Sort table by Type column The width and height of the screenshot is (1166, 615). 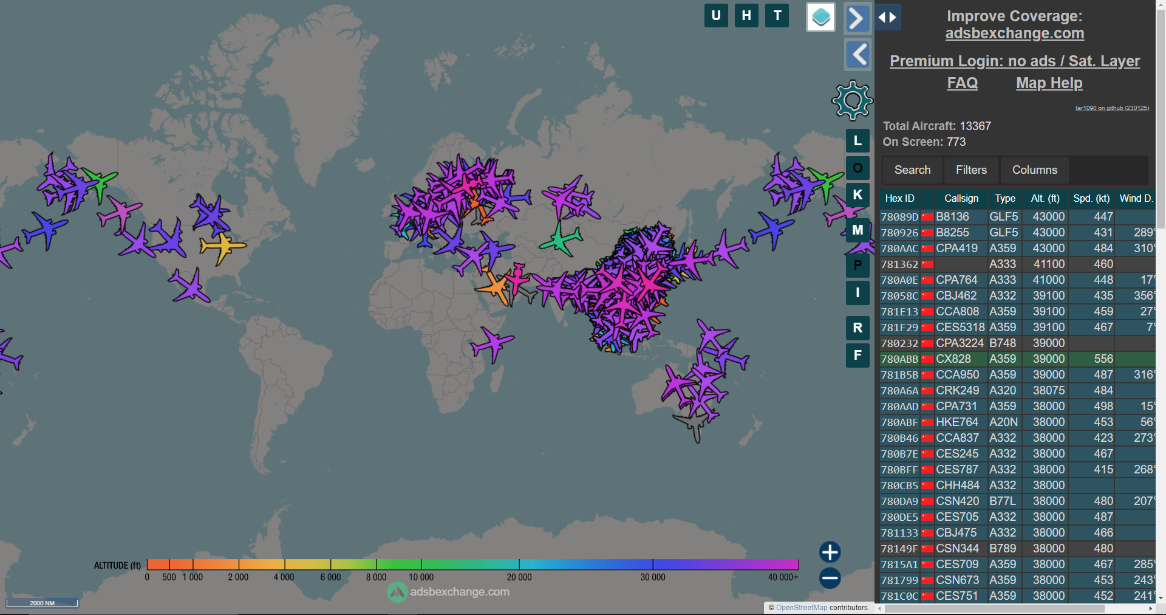coord(1004,199)
